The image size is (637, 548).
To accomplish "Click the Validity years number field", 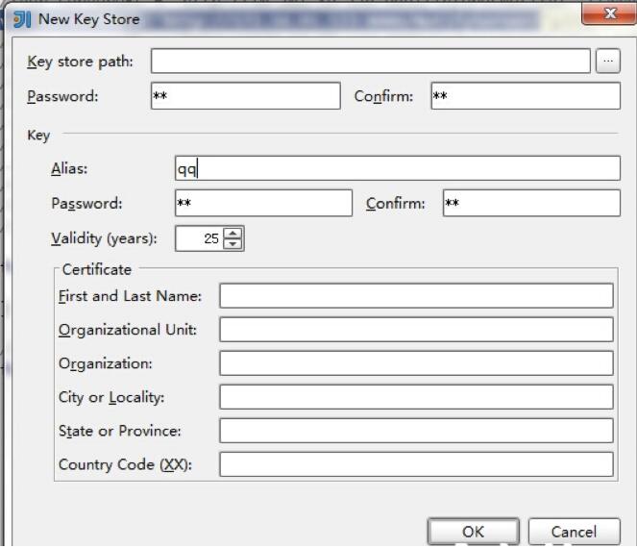I will click(200, 238).
